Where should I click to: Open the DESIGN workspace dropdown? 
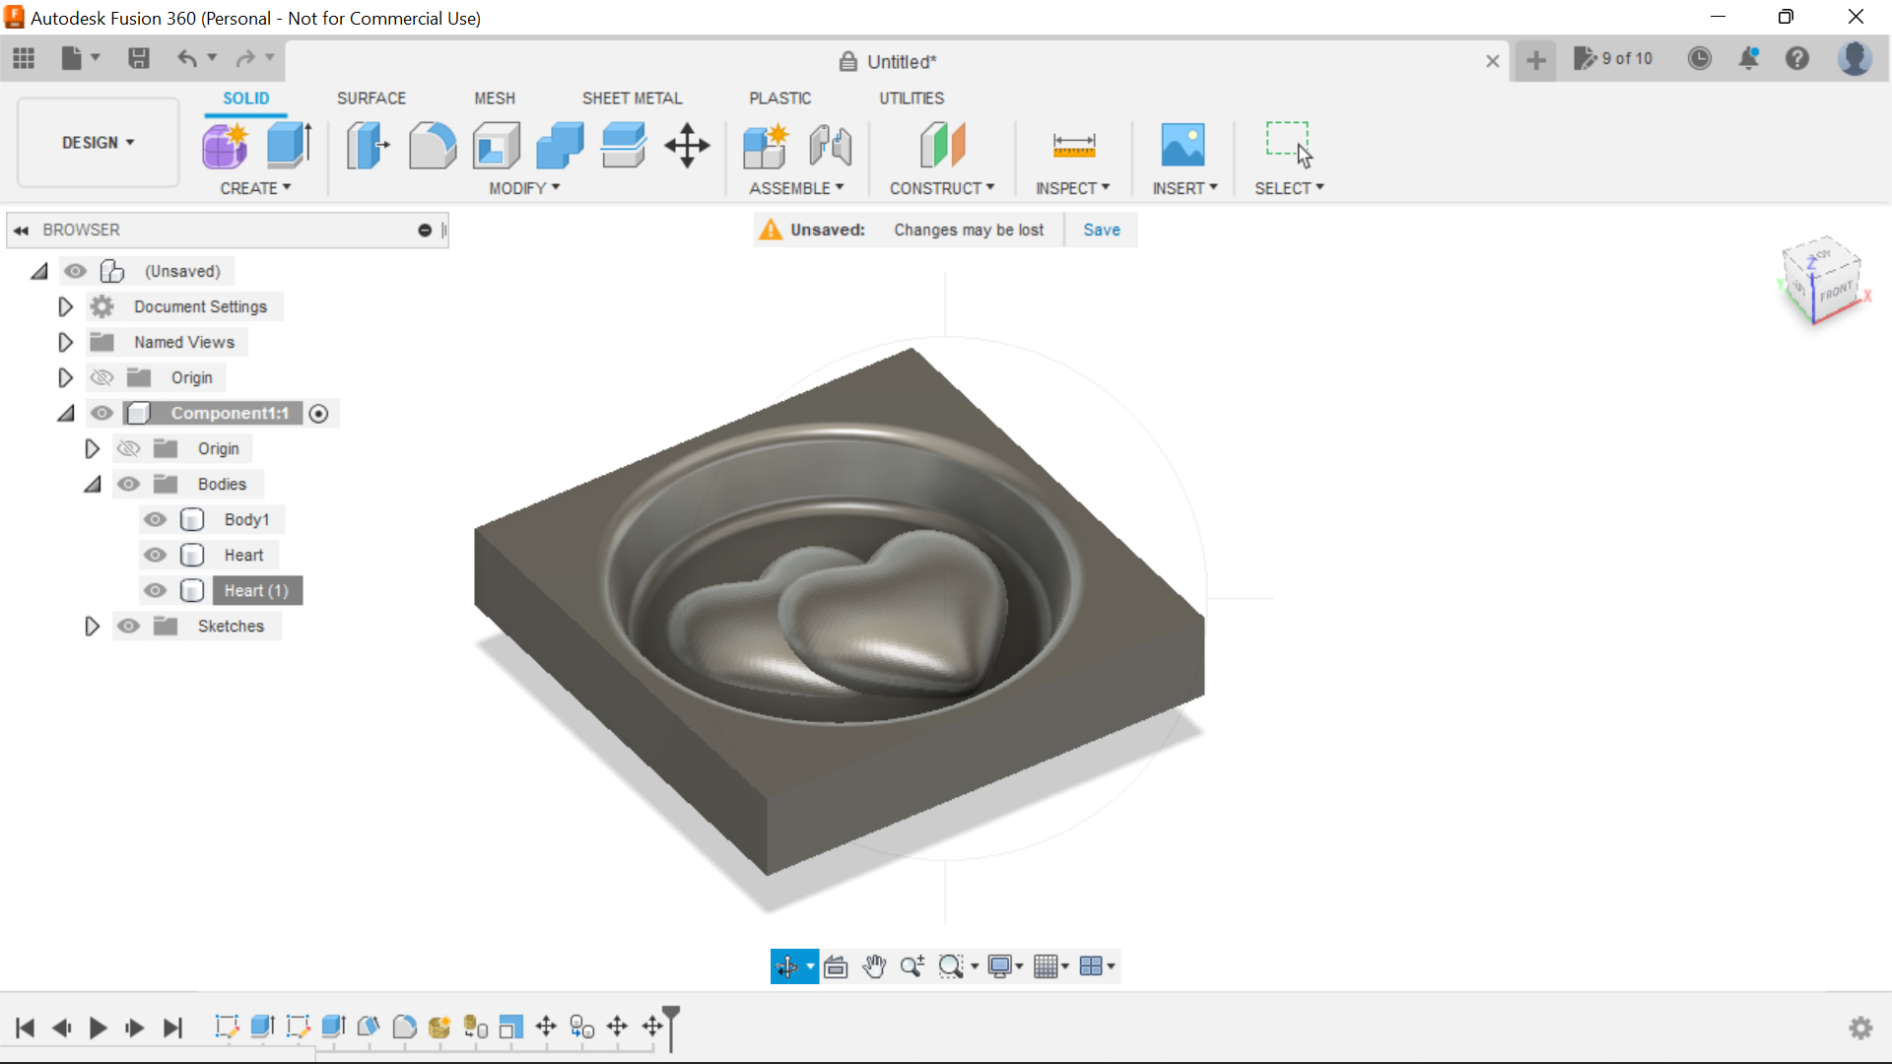click(98, 143)
